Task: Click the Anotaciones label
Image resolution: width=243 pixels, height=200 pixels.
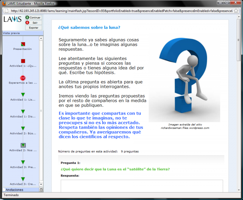Action: coord(14,190)
